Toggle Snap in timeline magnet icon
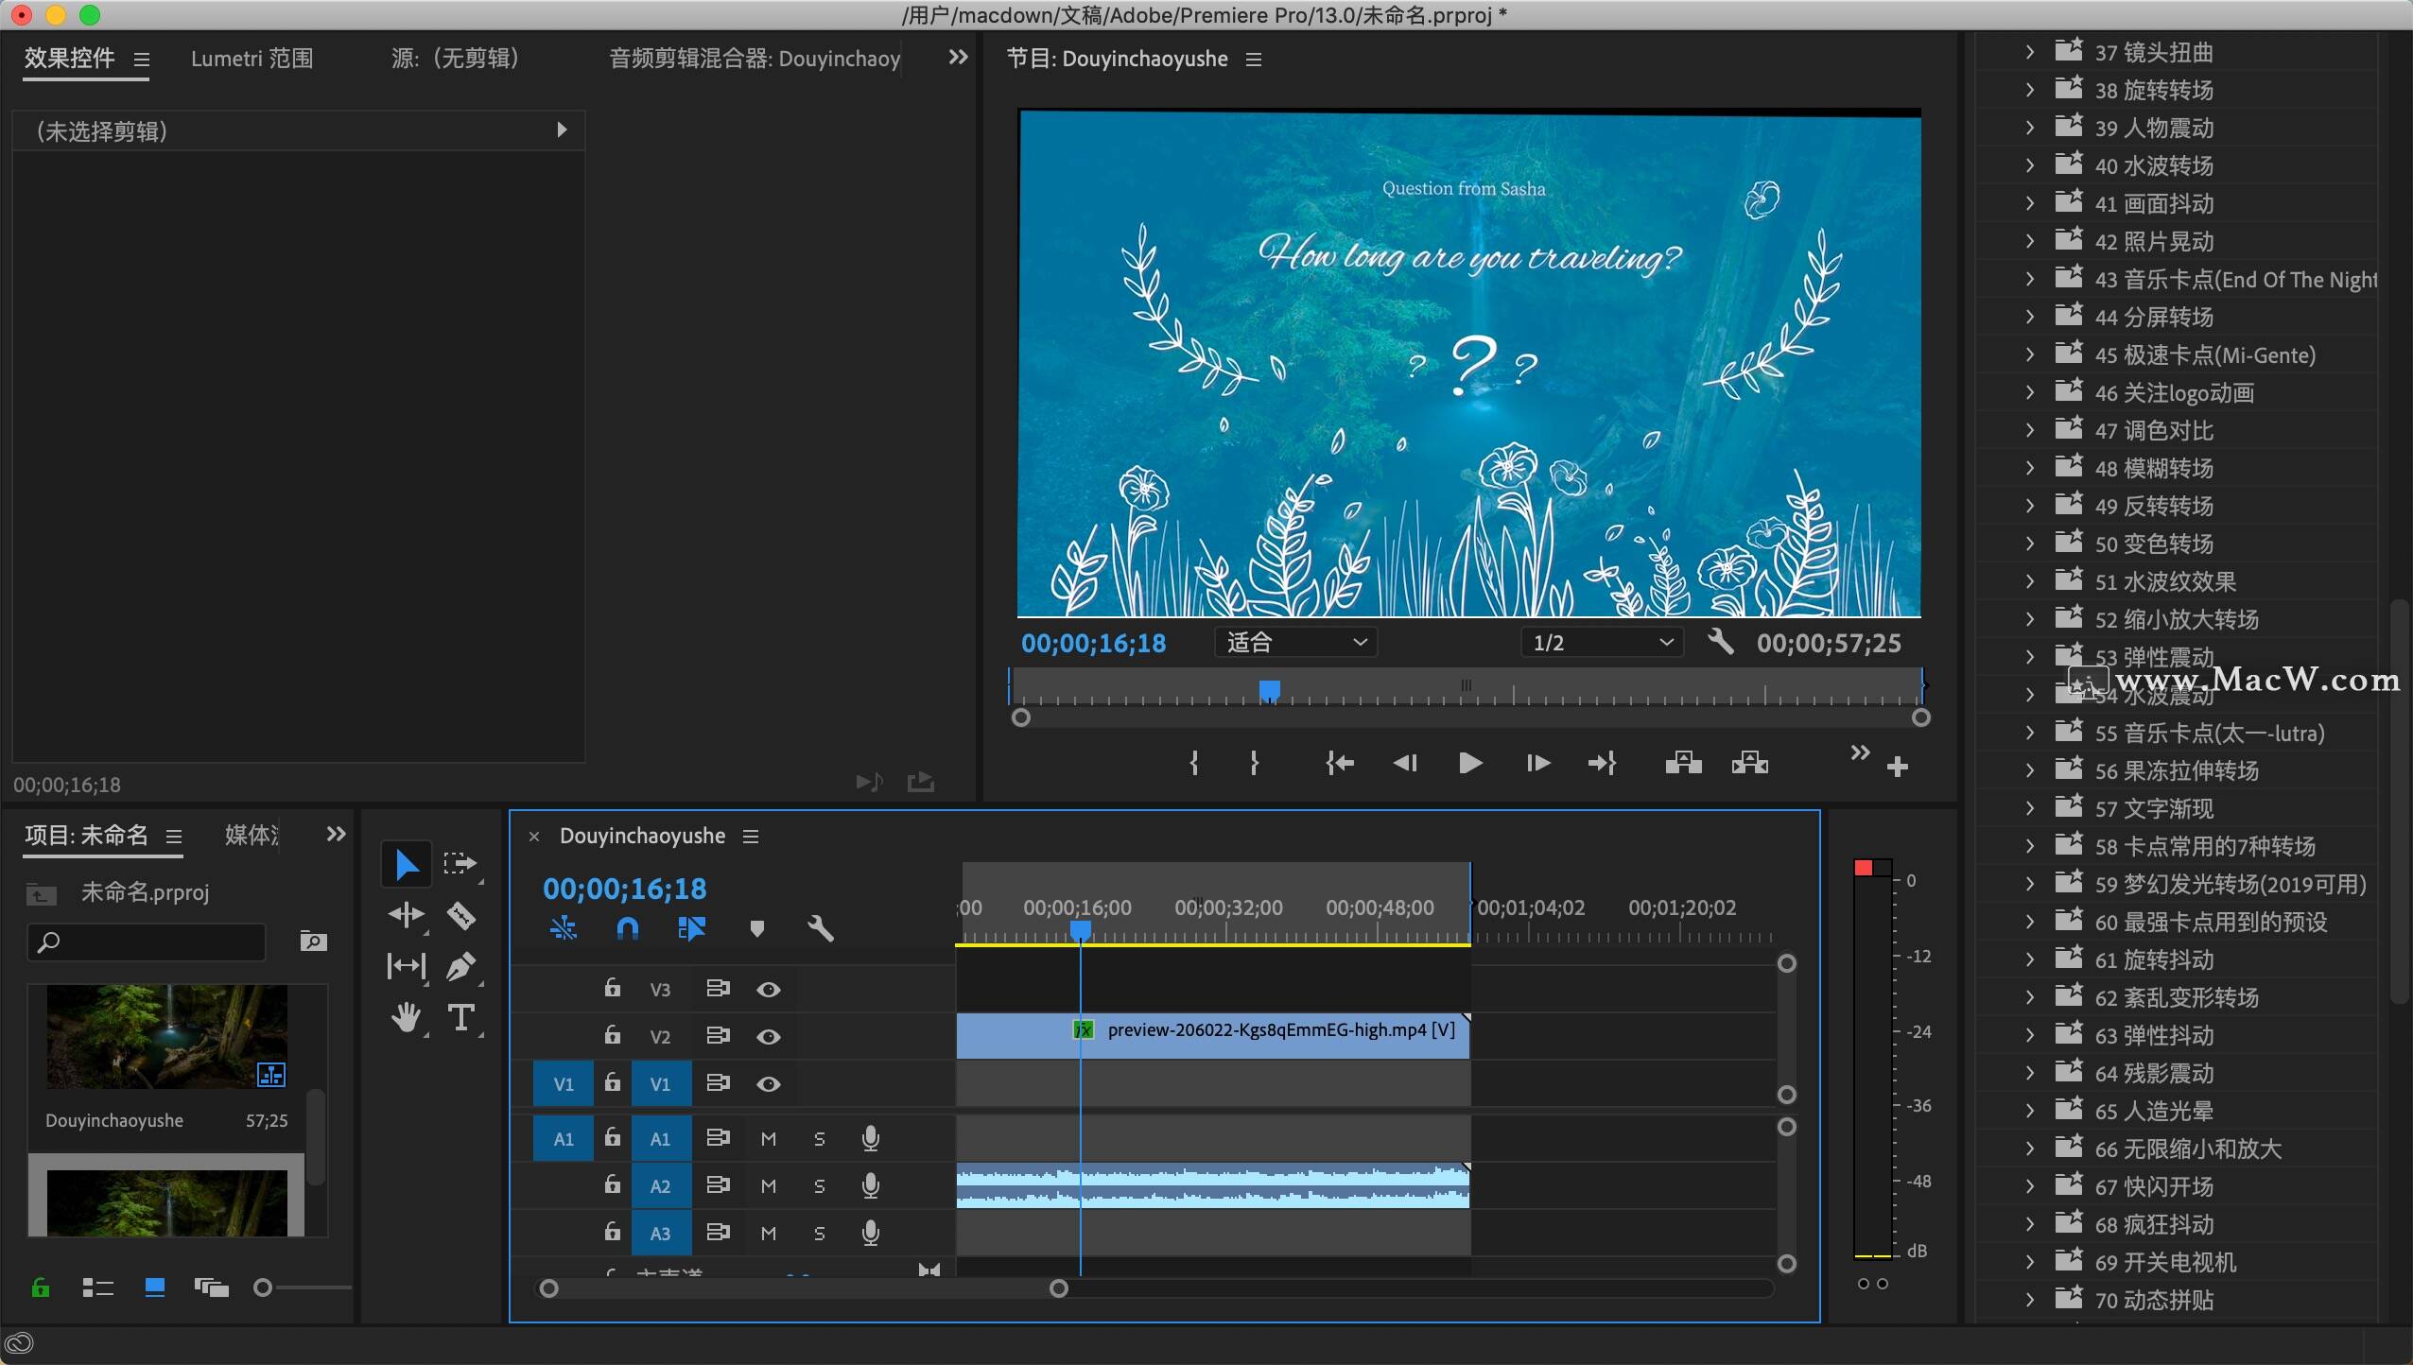Screen dimensions: 2413x1365 [x=627, y=928]
